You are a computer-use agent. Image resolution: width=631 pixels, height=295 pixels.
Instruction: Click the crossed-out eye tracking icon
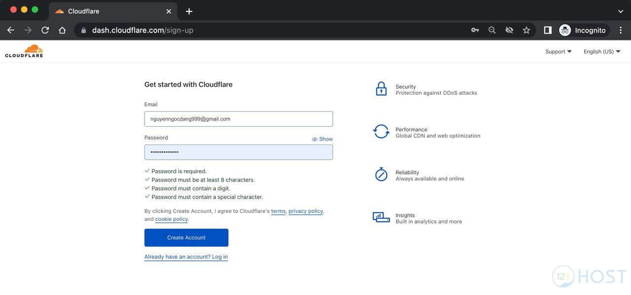tap(509, 30)
